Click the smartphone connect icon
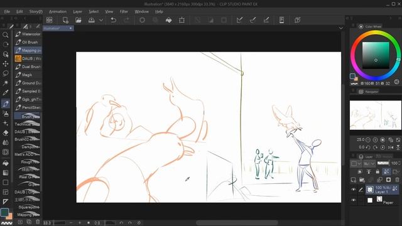402x226 pixels. pos(281,20)
